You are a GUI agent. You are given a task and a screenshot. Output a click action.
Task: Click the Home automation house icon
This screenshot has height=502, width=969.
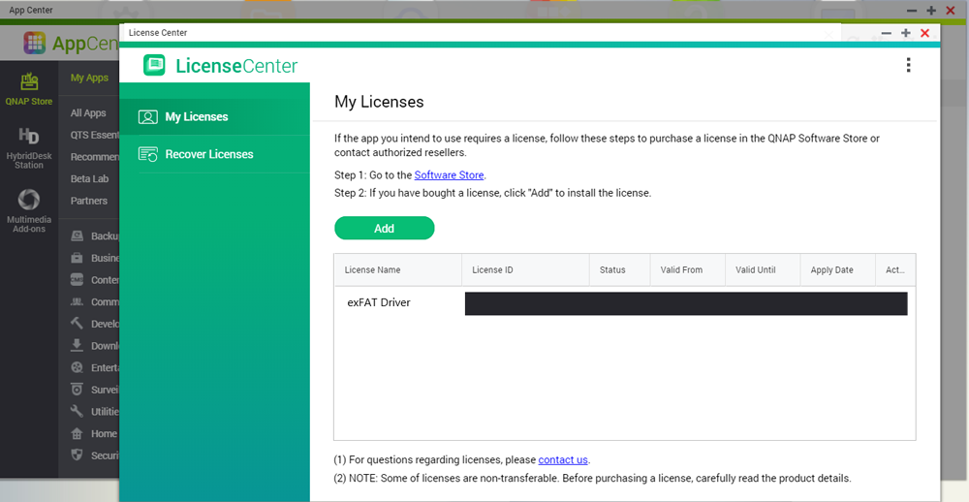[x=78, y=433]
